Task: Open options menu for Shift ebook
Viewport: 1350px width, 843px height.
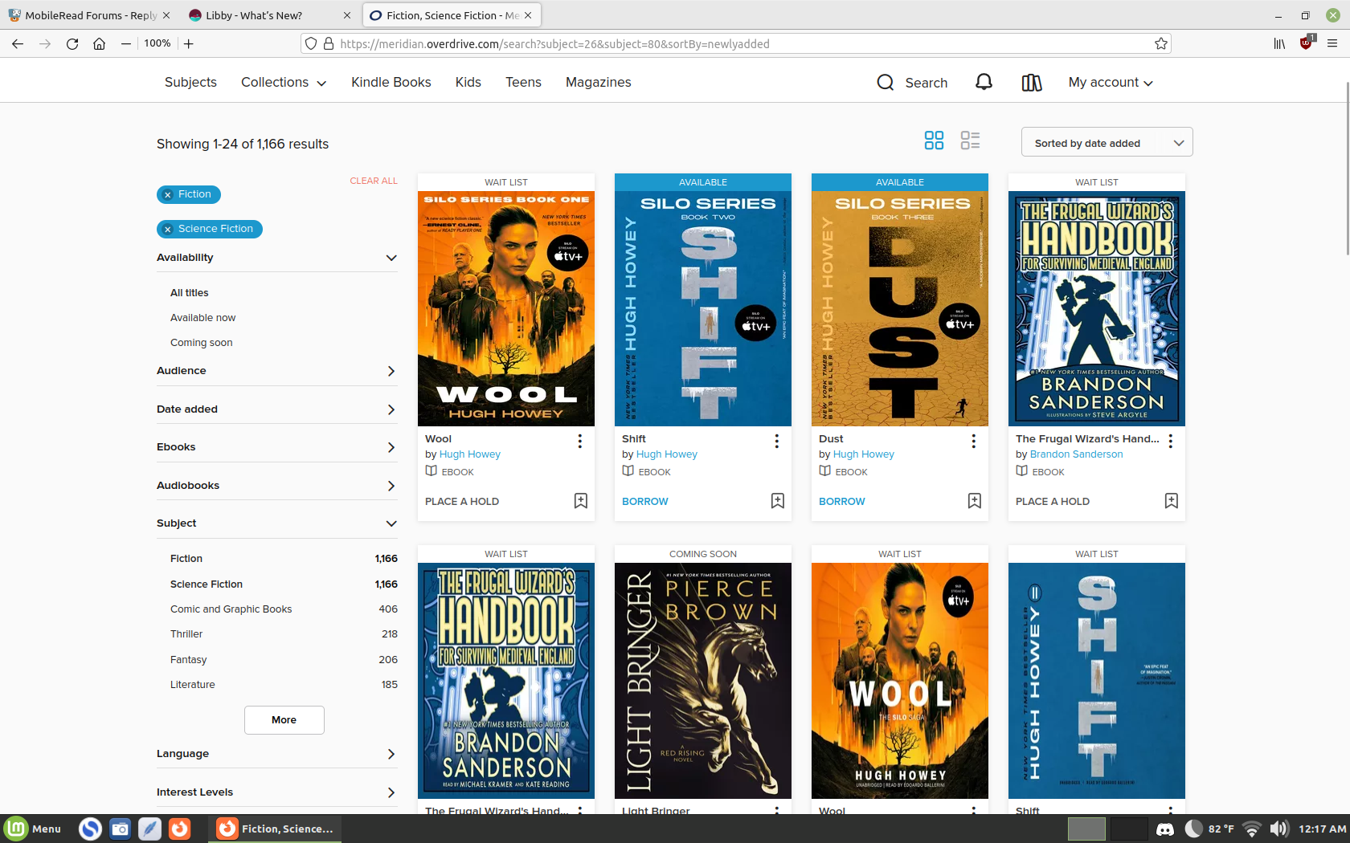Action: (x=776, y=441)
